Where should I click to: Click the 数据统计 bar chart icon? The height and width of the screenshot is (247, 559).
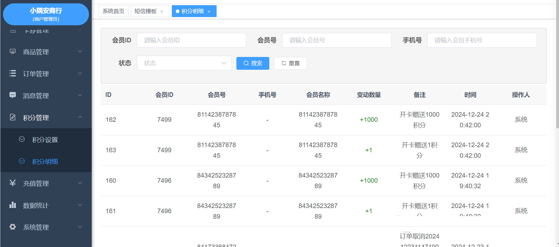(12, 205)
